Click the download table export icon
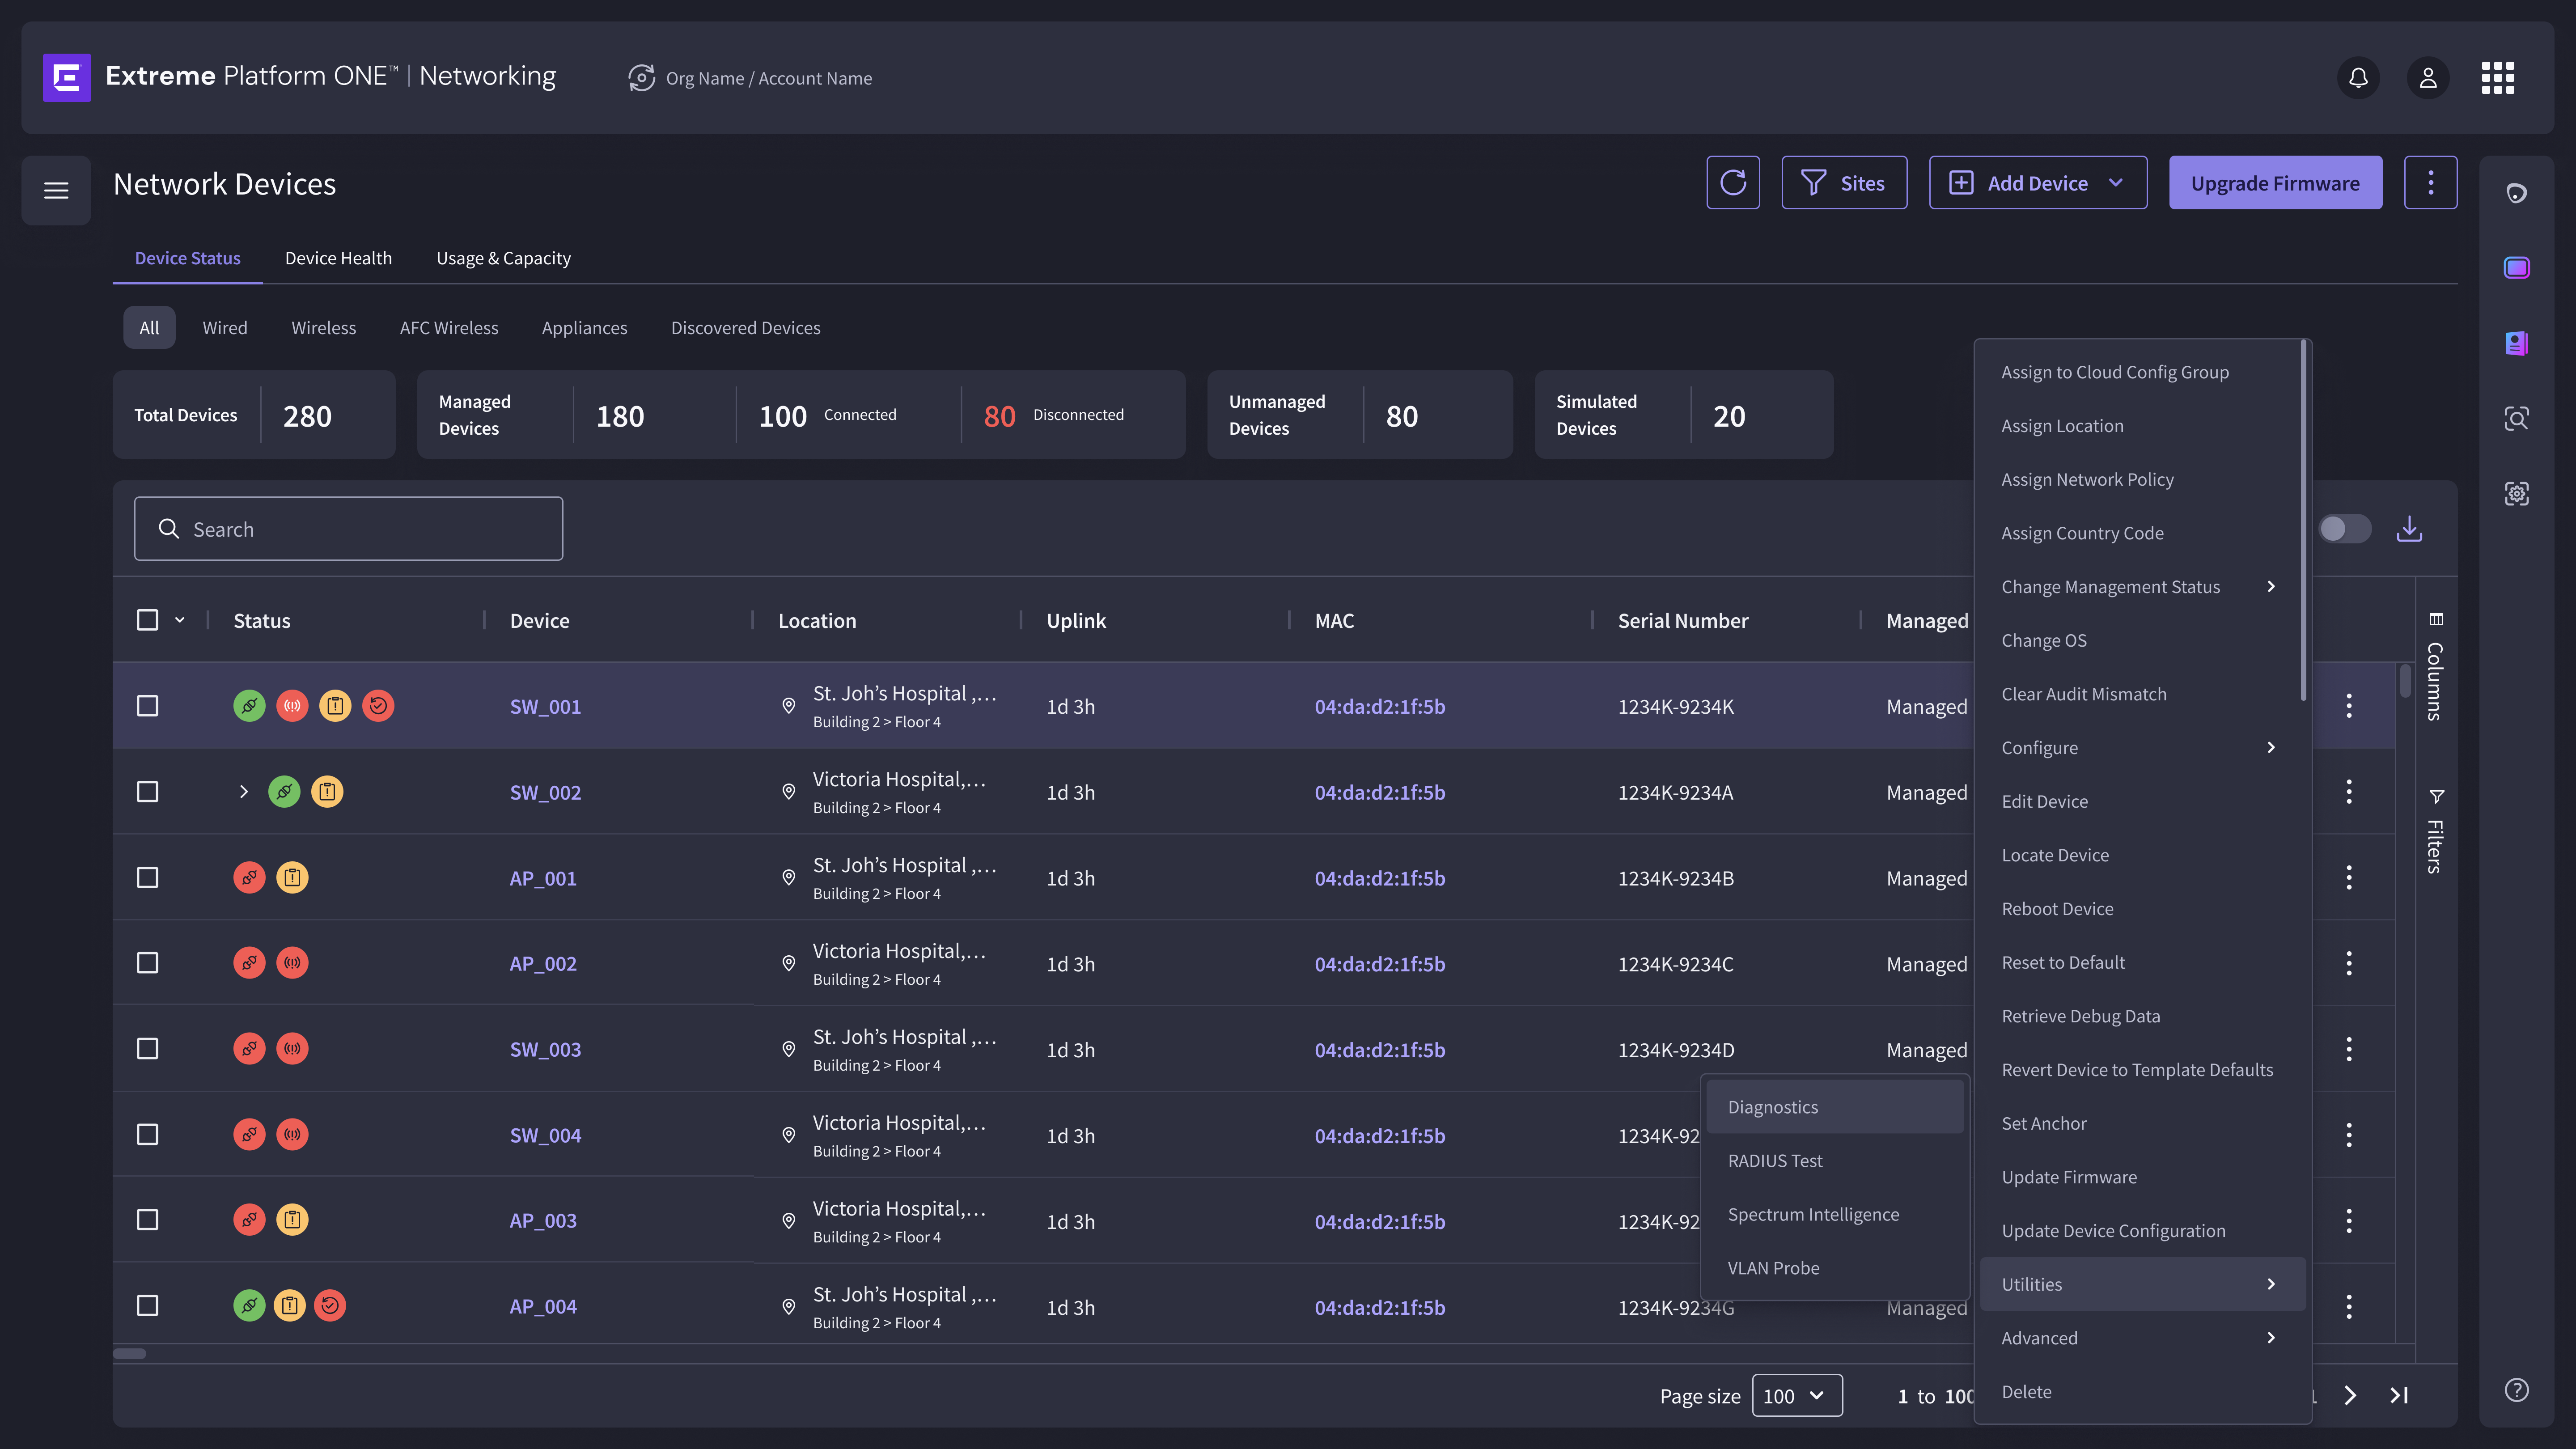 tap(2409, 529)
